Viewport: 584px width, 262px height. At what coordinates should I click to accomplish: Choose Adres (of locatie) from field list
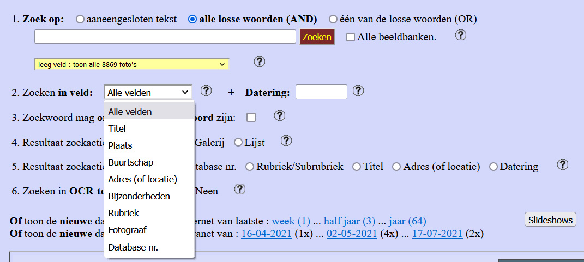[149, 179]
